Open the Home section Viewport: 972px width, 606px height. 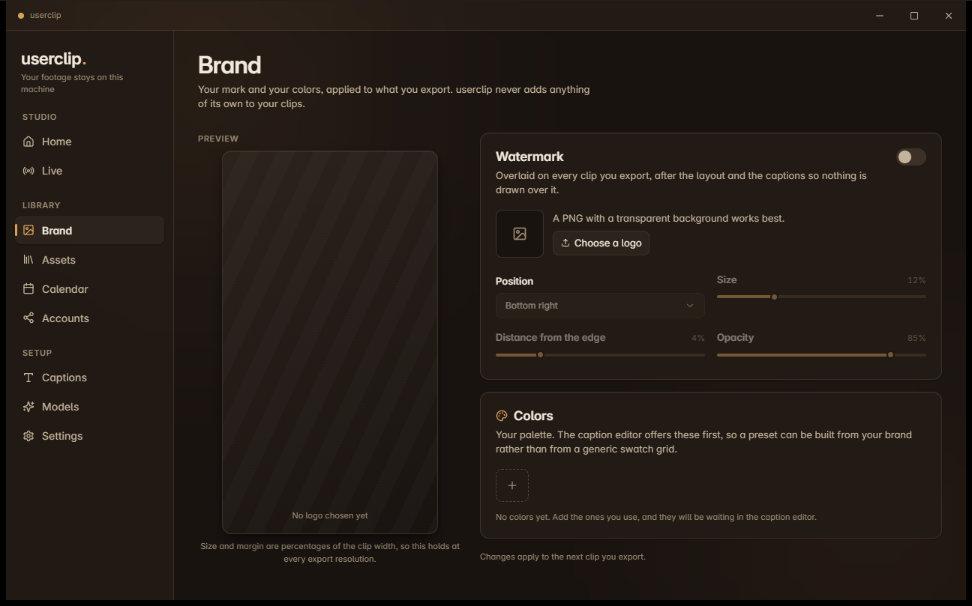(x=89, y=142)
